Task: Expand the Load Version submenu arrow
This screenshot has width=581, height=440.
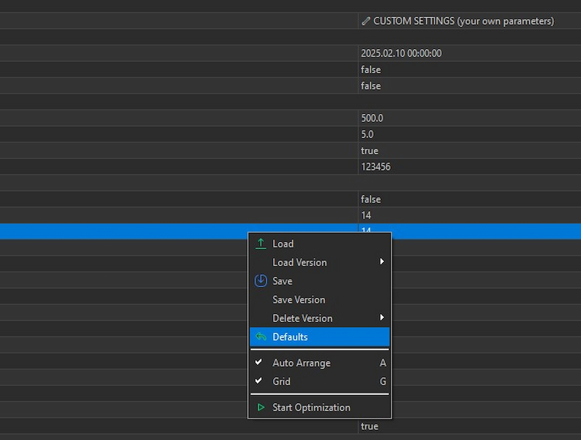Action: 382,262
